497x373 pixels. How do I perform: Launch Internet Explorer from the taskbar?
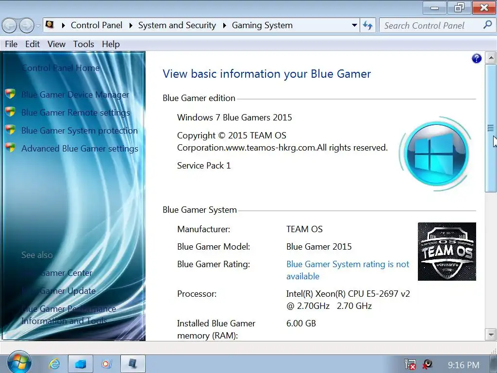click(54, 364)
